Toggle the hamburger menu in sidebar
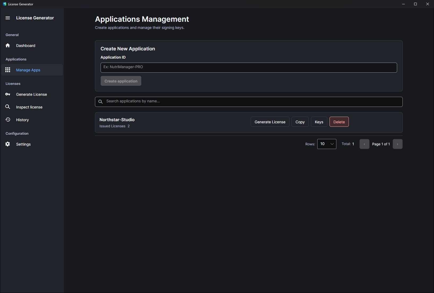 8,18
